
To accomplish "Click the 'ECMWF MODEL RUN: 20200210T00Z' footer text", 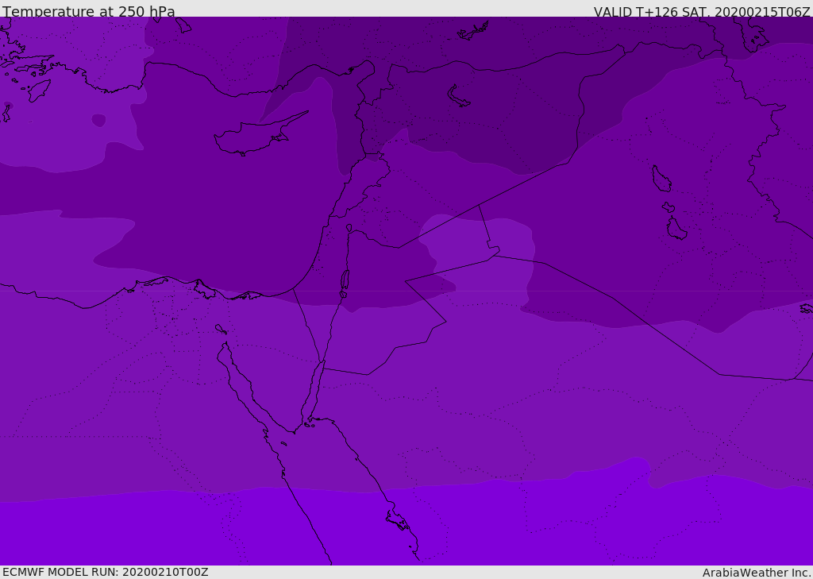I will pos(106,572).
